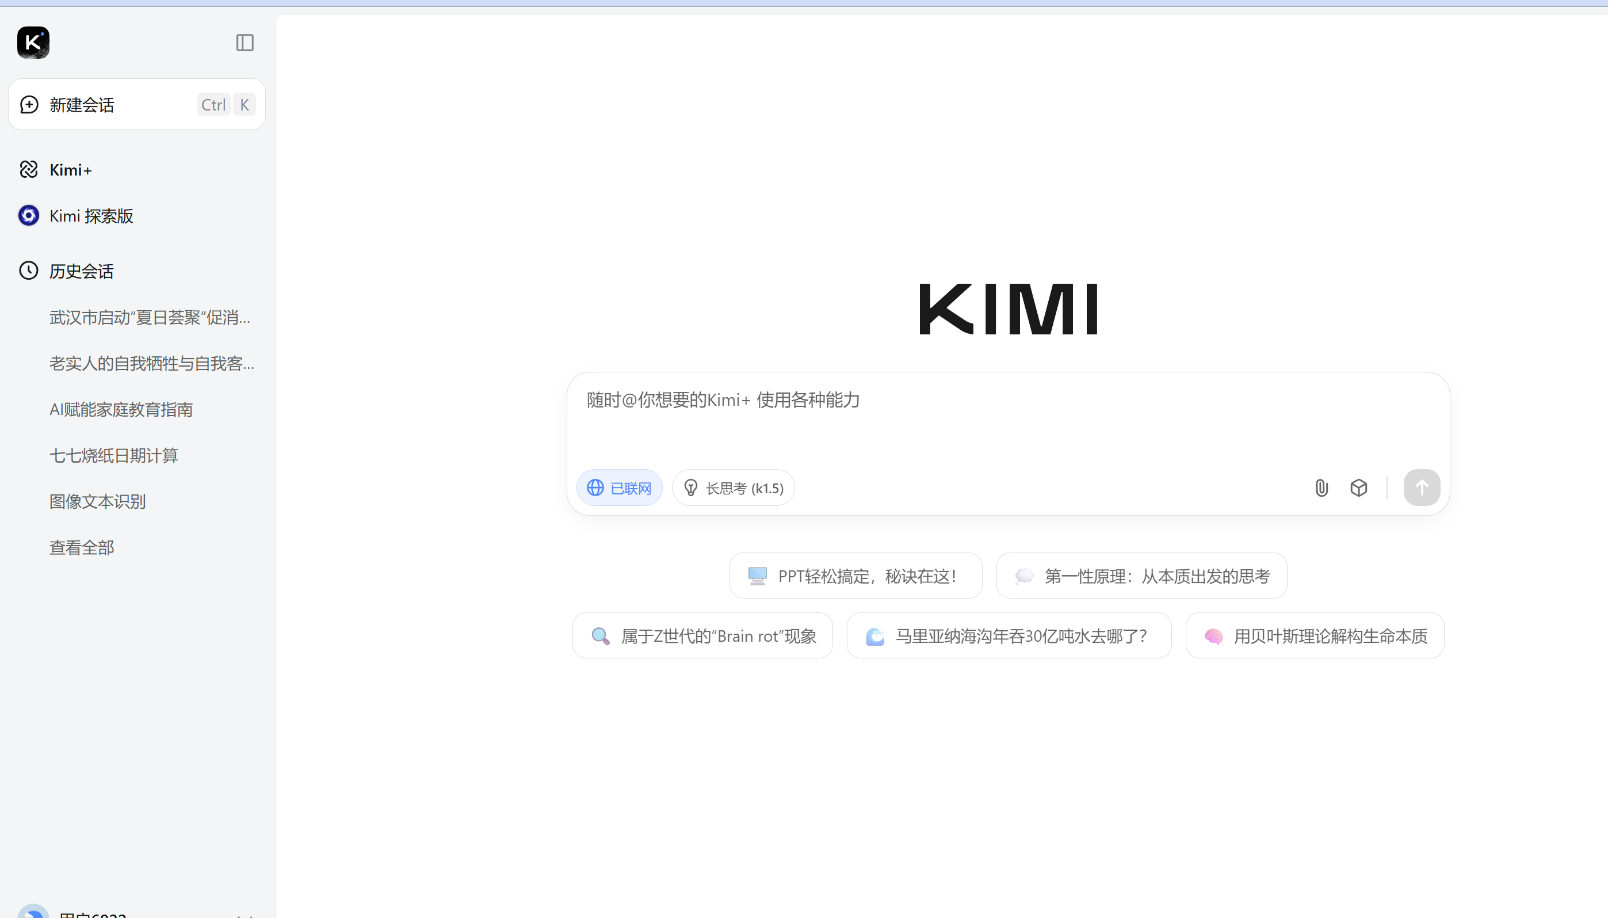The image size is (1608, 918).
Task: Open 历史会话 history
Action: (81, 272)
